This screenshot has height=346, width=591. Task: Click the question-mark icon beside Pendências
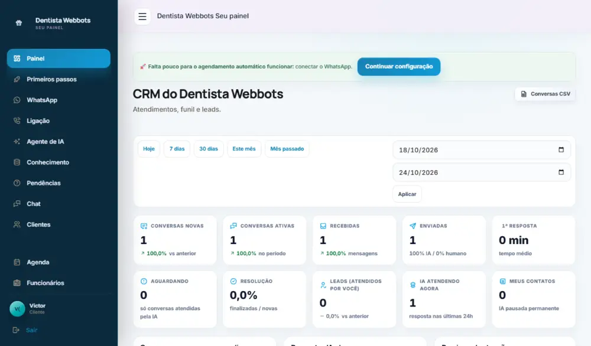(17, 183)
